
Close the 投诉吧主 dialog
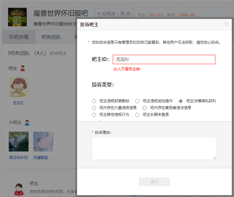coord(227,24)
